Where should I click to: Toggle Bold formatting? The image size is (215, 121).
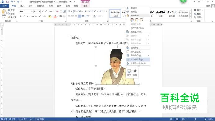click(x=21, y=16)
